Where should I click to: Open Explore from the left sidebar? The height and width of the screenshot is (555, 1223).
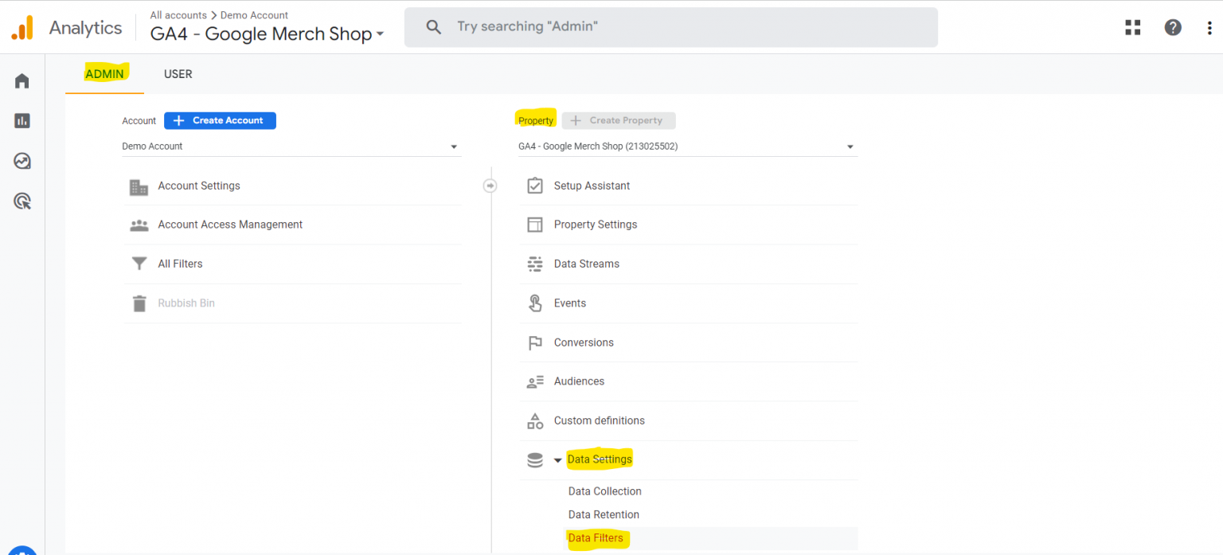[21, 160]
